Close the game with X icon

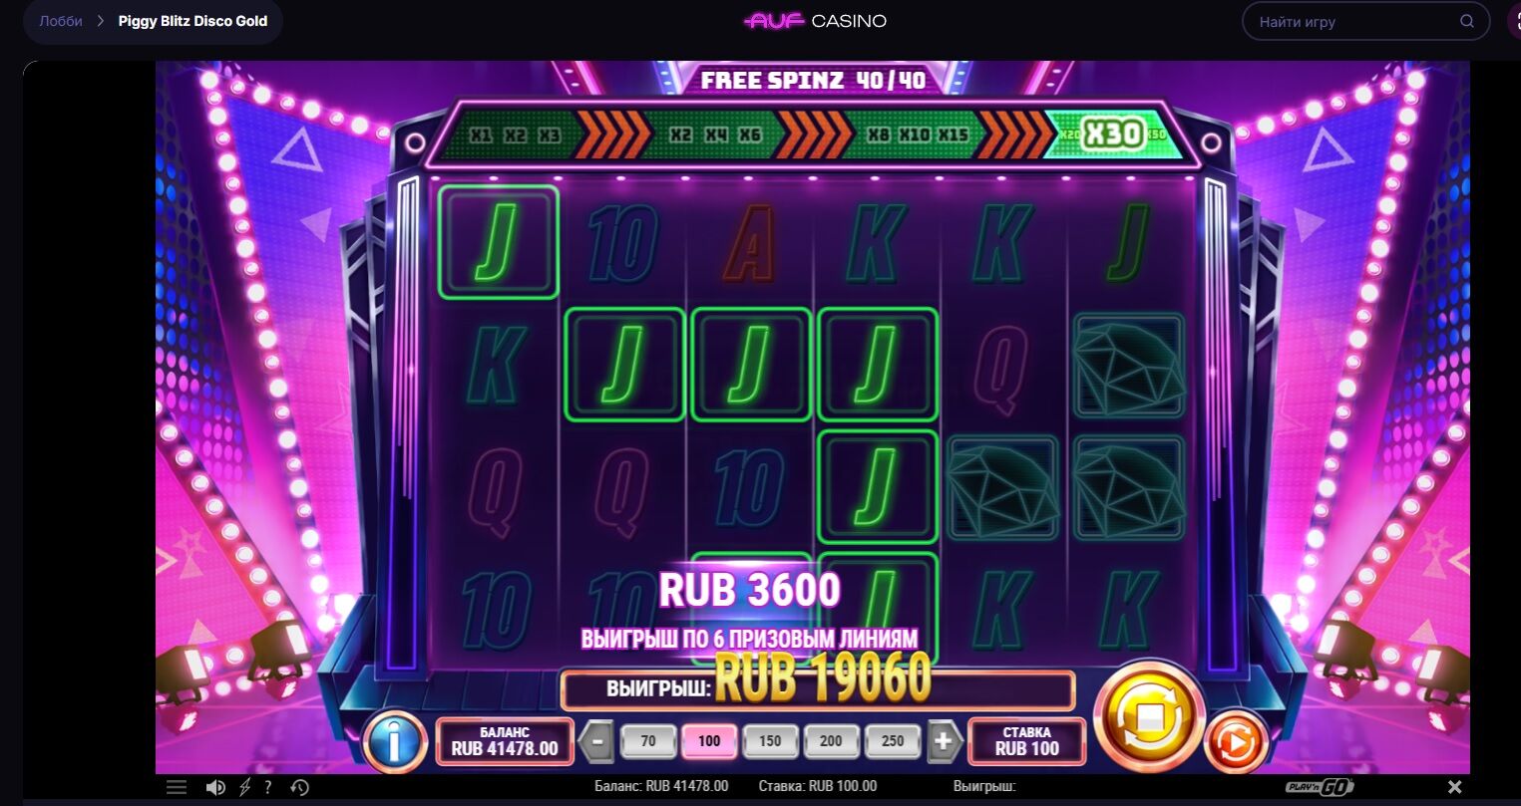[x=1455, y=787]
